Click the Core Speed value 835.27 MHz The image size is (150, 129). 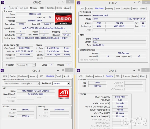coord(24,48)
